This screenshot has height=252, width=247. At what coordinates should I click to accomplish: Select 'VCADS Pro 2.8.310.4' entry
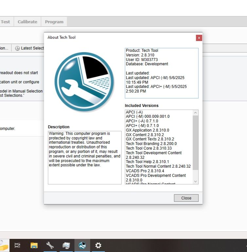[145, 171]
